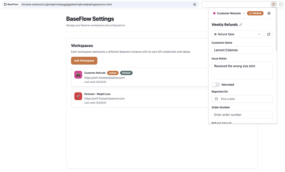Click the Customer Name input field

(242, 50)
